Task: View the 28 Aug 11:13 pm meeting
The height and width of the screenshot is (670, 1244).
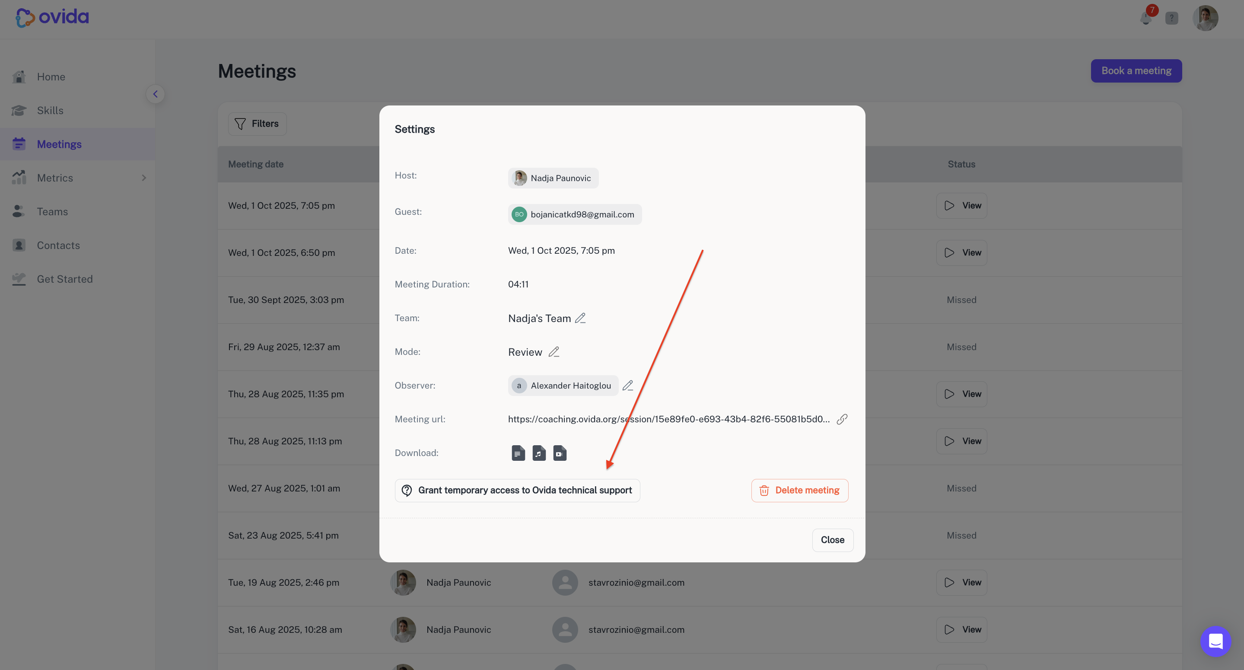Action: [961, 441]
